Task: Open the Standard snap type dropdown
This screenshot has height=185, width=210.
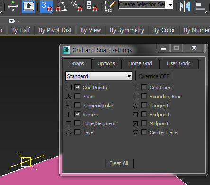Action: click(x=99, y=76)
